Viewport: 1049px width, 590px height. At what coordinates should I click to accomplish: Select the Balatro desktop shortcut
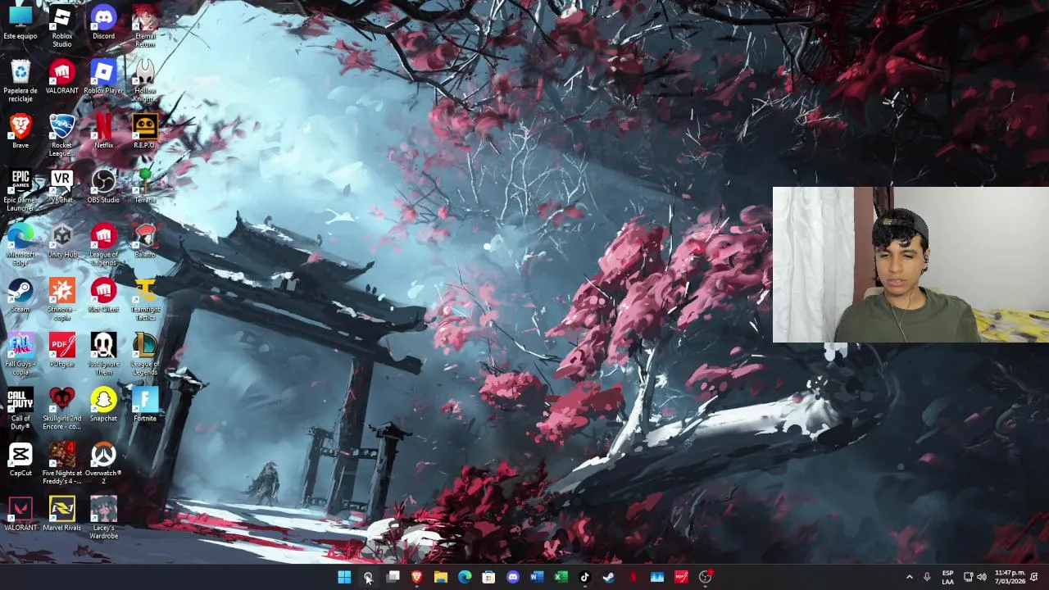[x=145, y=241]
